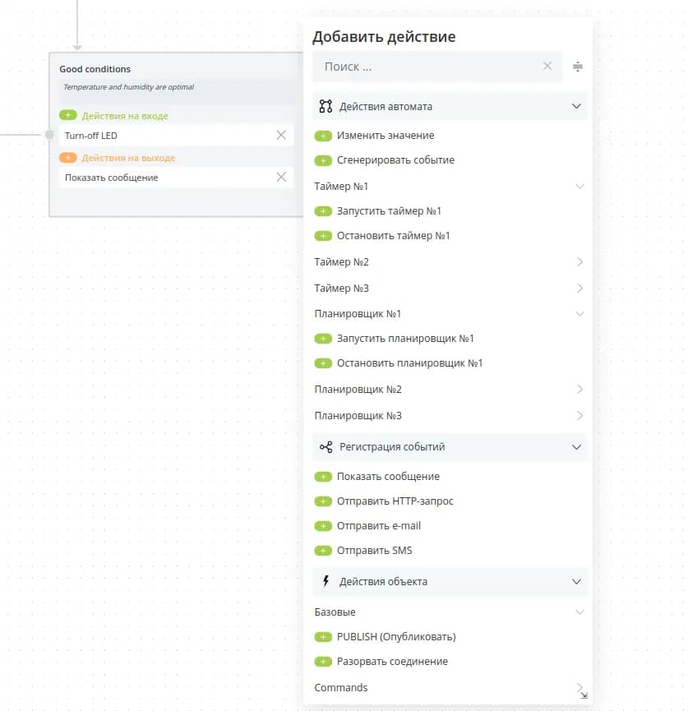
Task: Expand the Таймер №2 group
Action: [579, 262]
